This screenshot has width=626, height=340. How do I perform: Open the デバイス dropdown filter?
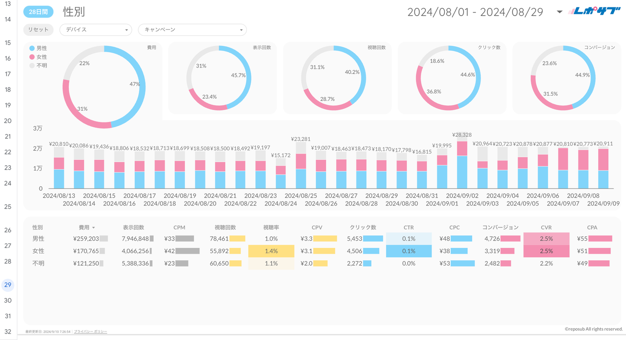(96, 29)
